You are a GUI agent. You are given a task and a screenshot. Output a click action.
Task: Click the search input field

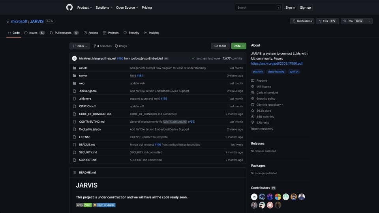coord(256,7)
